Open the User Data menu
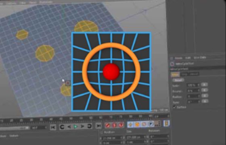Viewport: 226px width, 145px height. [x=200, y=58]
